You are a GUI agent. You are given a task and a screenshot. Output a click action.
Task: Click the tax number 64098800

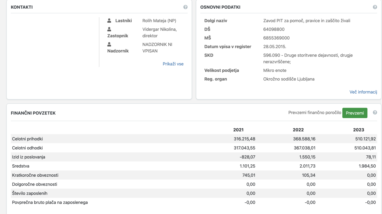(274, 29)
